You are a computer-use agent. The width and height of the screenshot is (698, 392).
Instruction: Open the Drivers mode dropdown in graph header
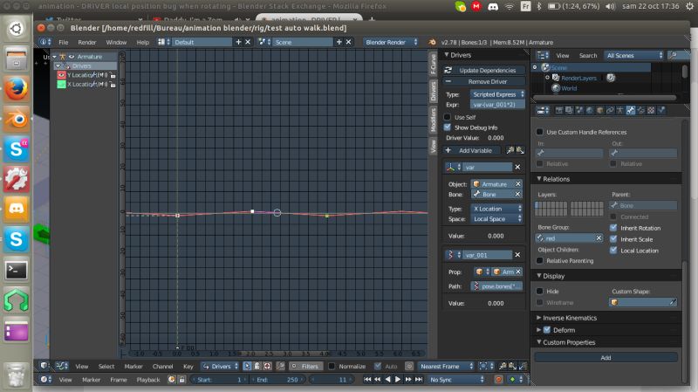220,366
